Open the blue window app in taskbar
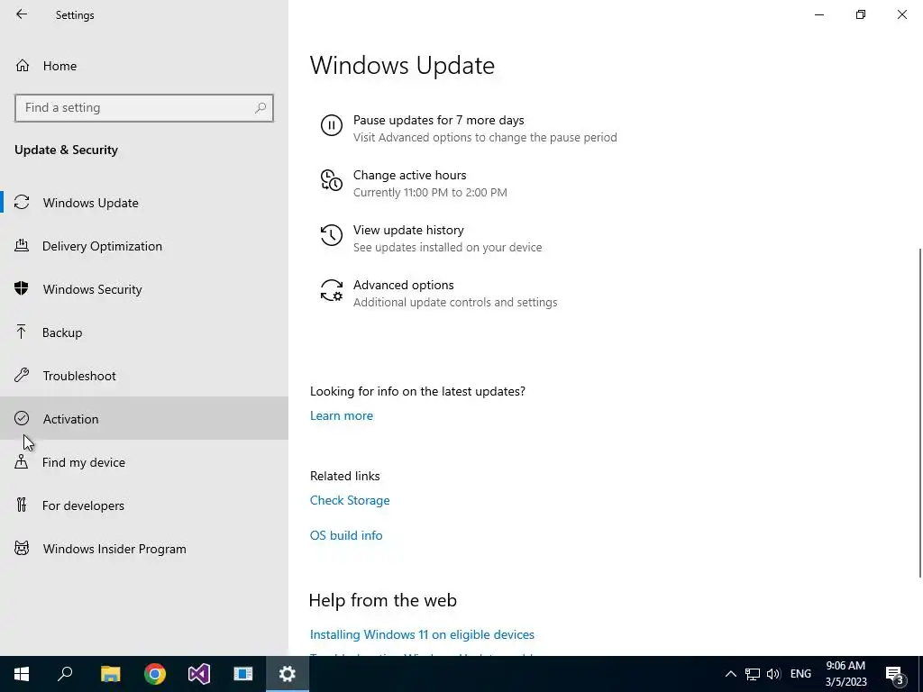Image resolution: width=923 pixels, height=692 pixels. coord(243,674)
